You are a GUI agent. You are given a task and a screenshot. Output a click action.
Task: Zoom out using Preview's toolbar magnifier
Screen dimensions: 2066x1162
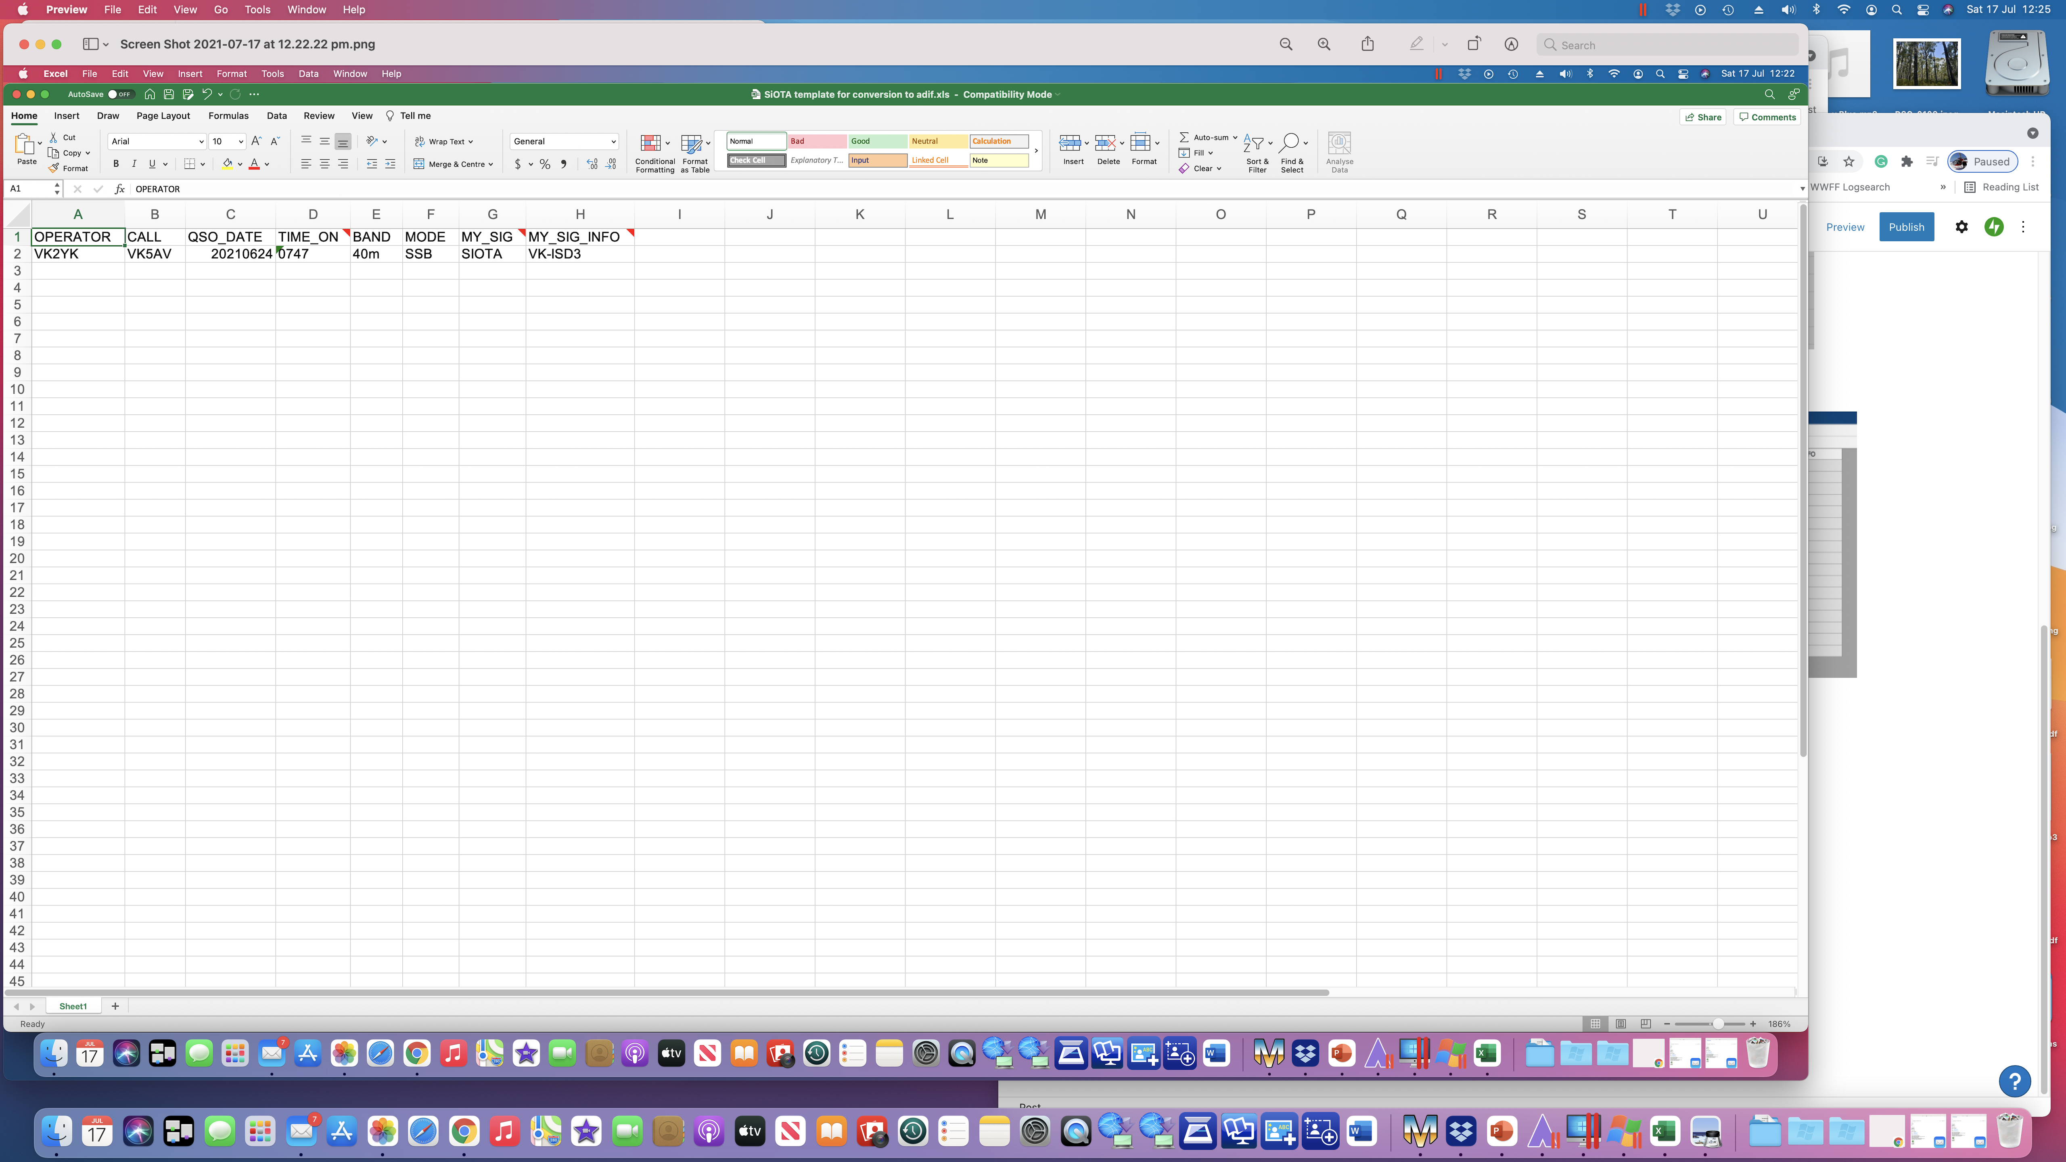pyautogui.click(x=1286, y=45)
